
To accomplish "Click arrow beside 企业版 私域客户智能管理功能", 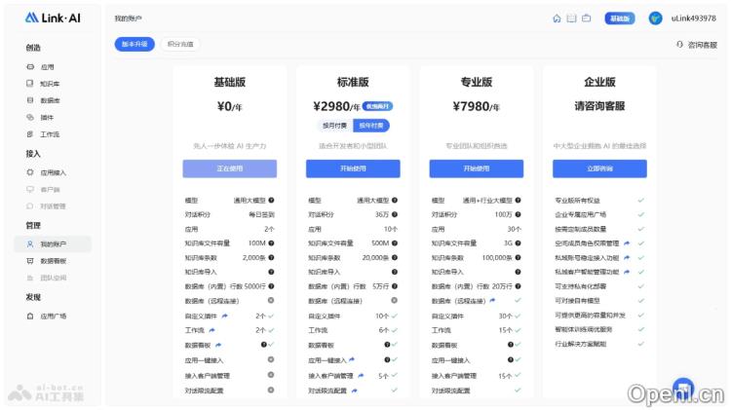I will 627,272.
